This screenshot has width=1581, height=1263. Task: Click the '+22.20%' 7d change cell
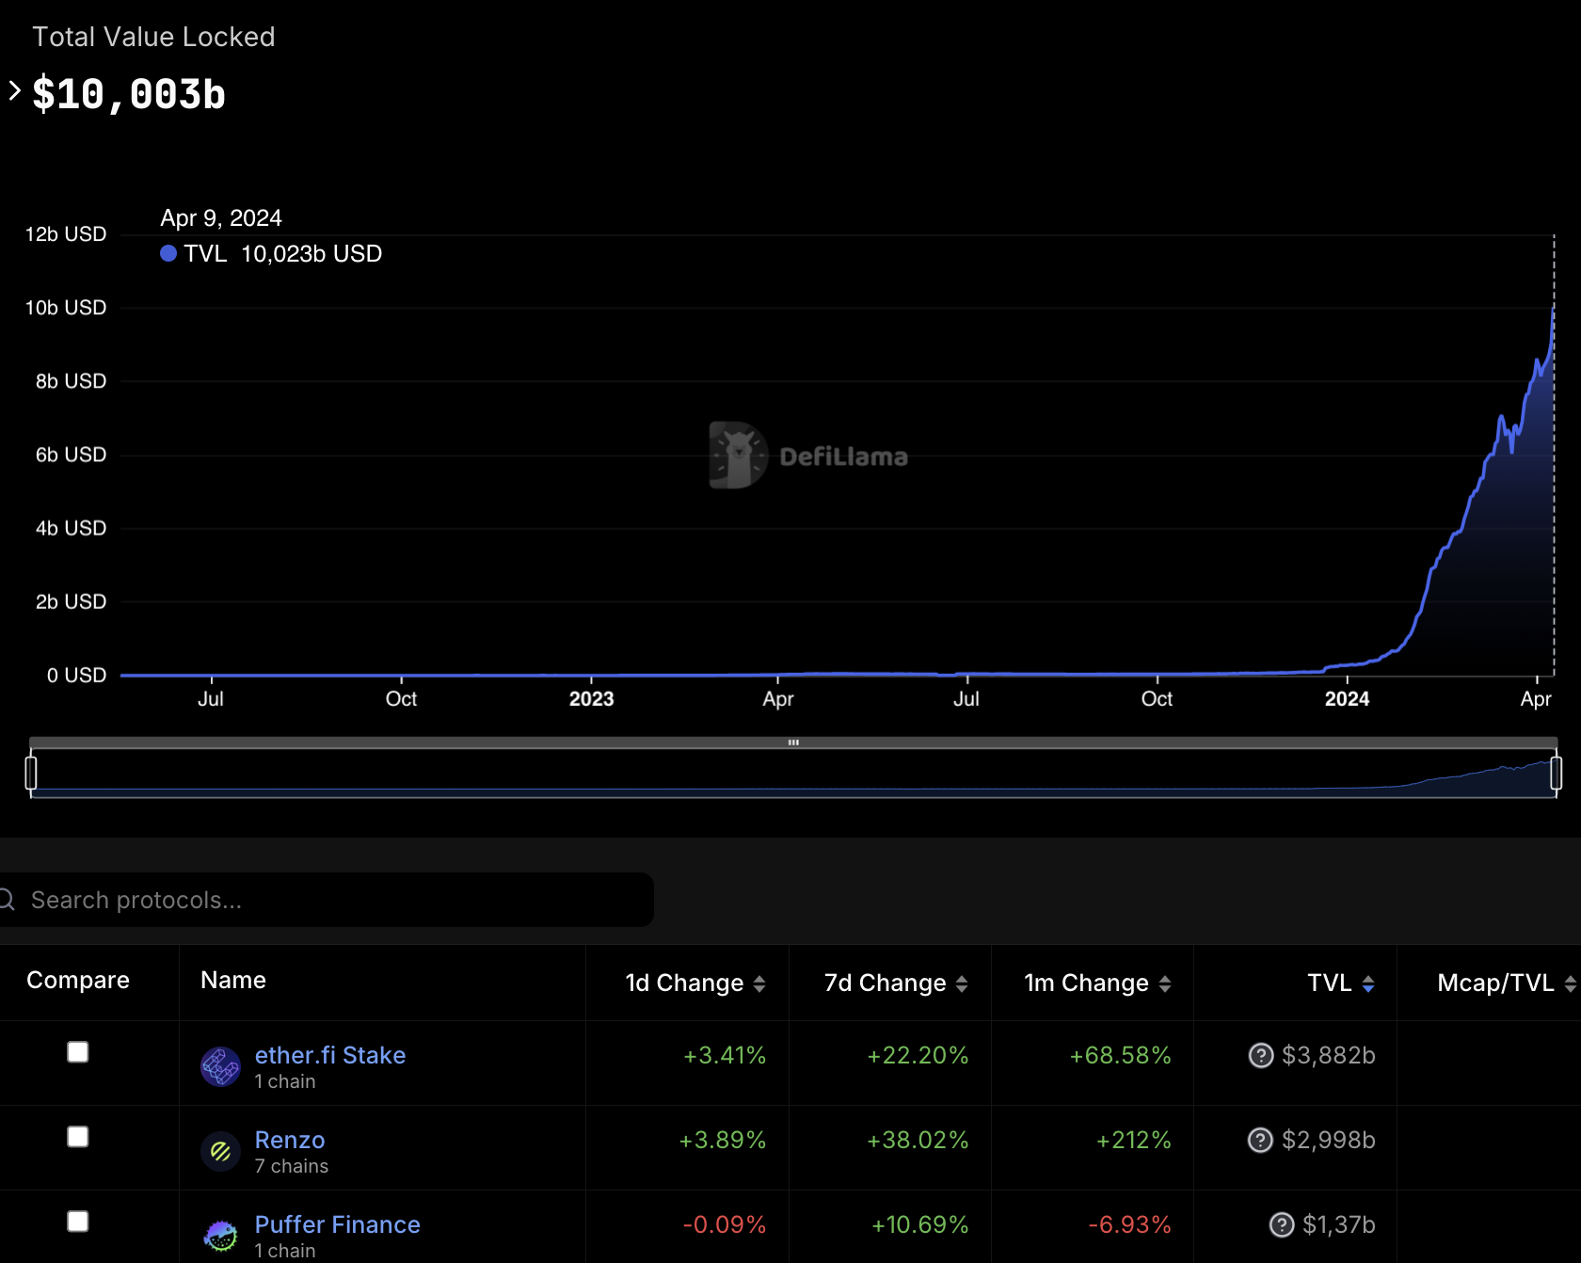pyautogui.click(x=918, y=1055)
